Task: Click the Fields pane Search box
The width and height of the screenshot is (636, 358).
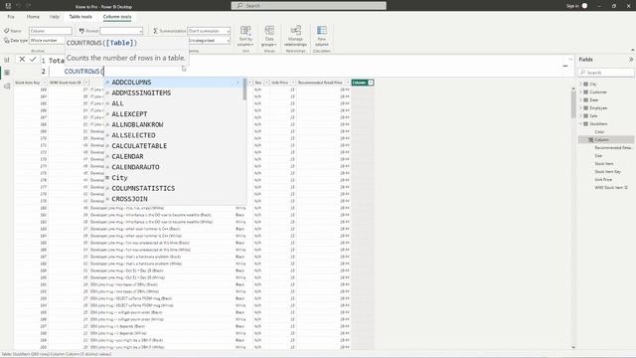Action: (x=606, y=73)
